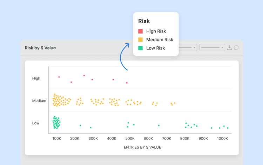Image resolution: width=263 pixels, height=165 pixels.
Task: Toggle the High Risk legend label
Action: (156, 31)
